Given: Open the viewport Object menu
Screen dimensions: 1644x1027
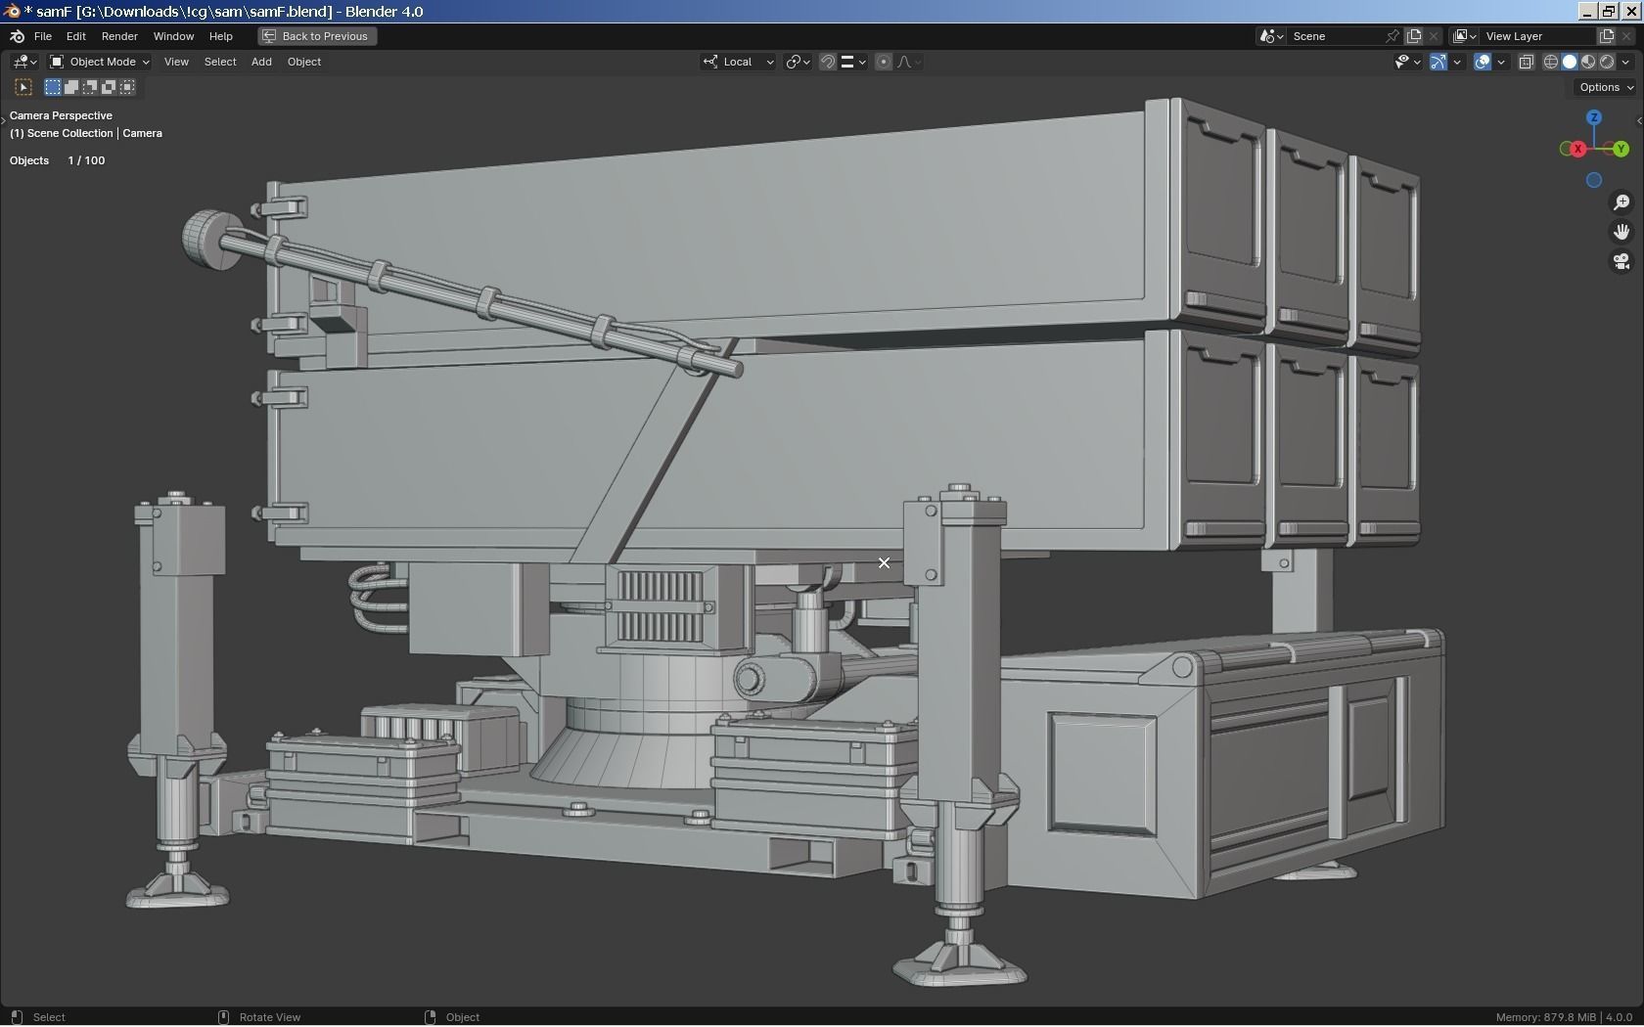Looking at the screenshot, I should click(304, 62).
